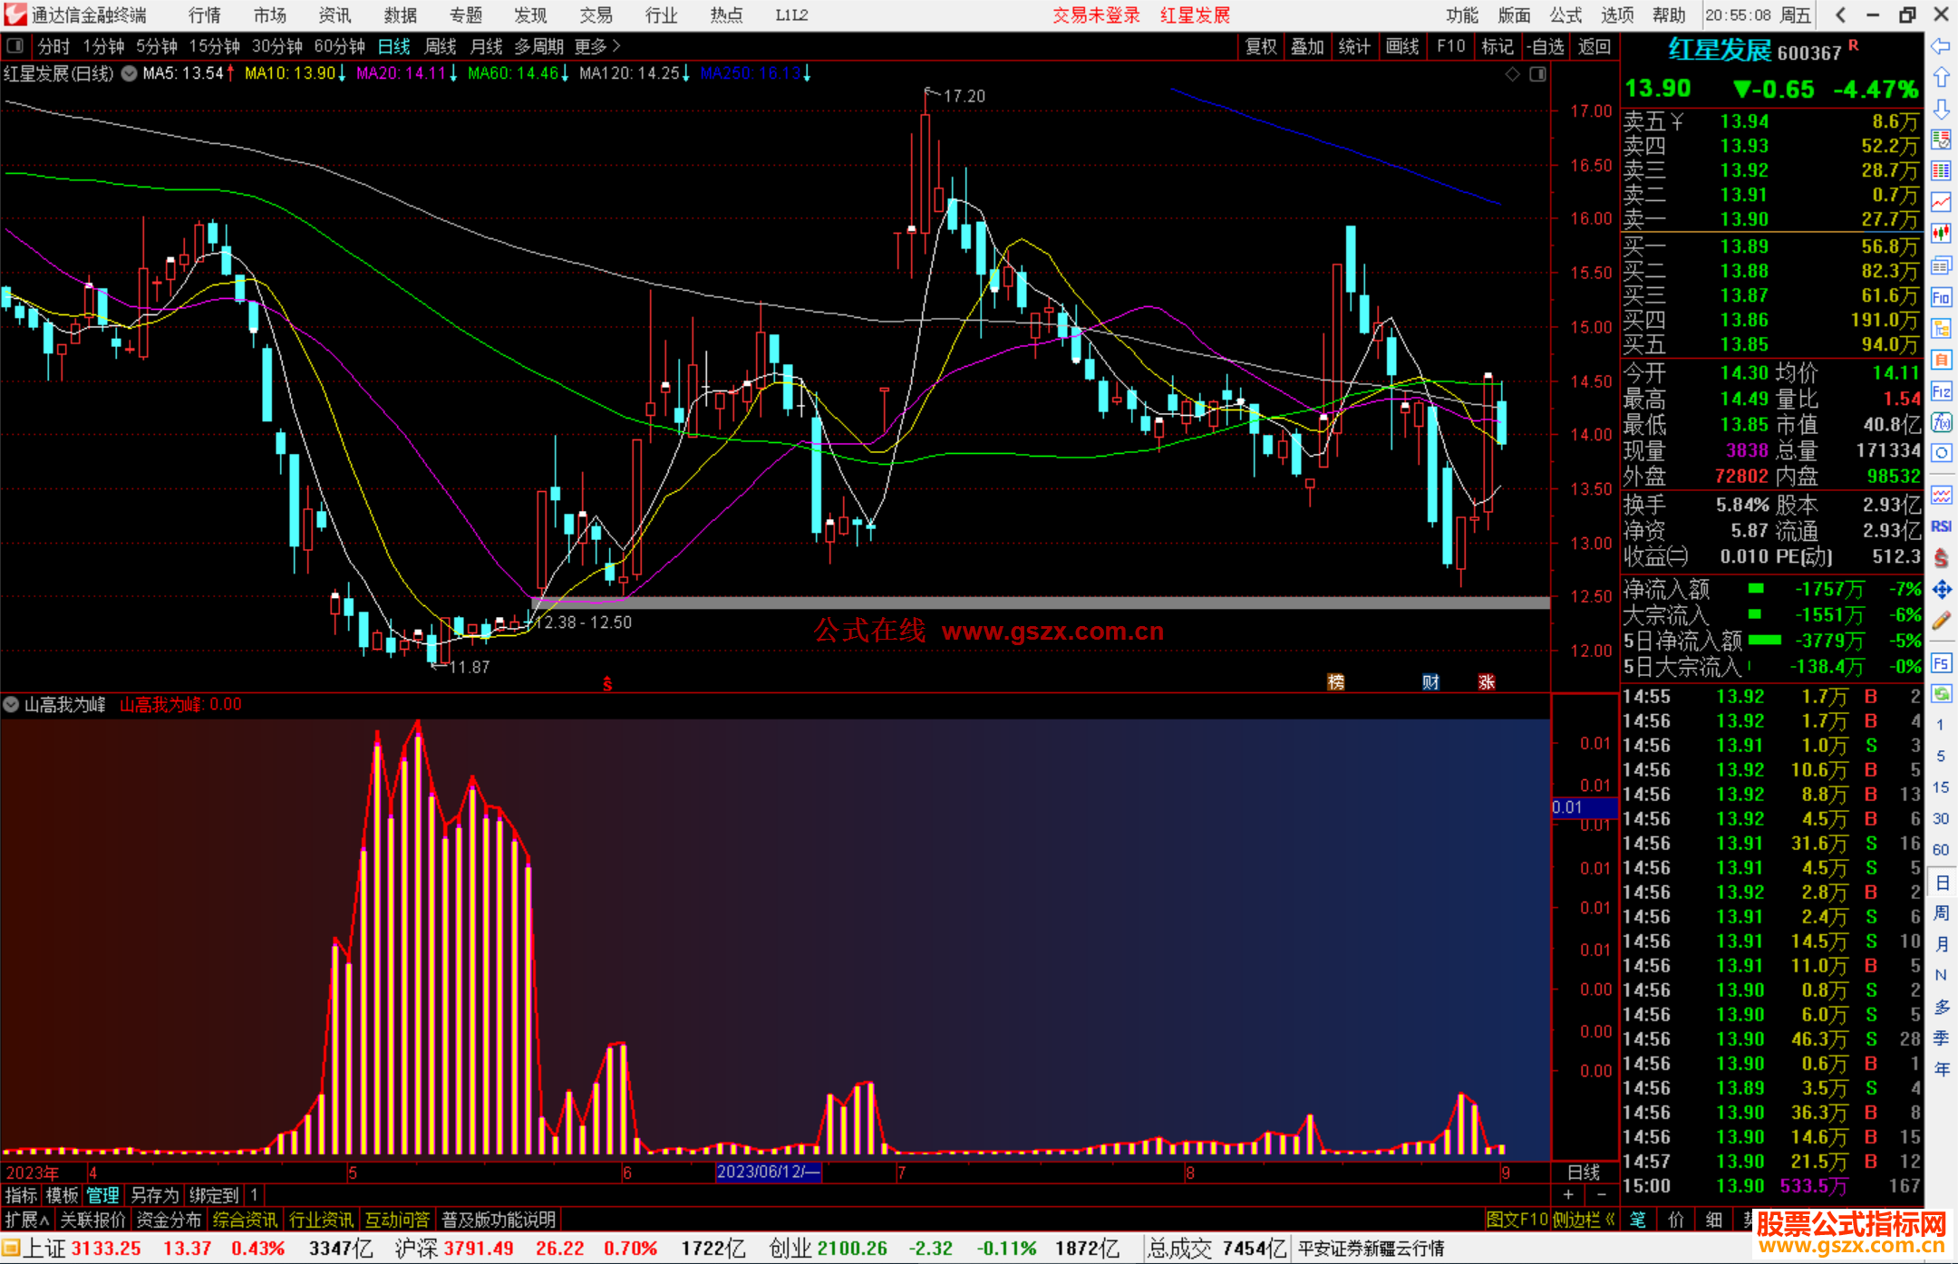Screen dimensions: 1958x1264
Task: Expand the 更多 periods menu
Action: pos(597,45)
